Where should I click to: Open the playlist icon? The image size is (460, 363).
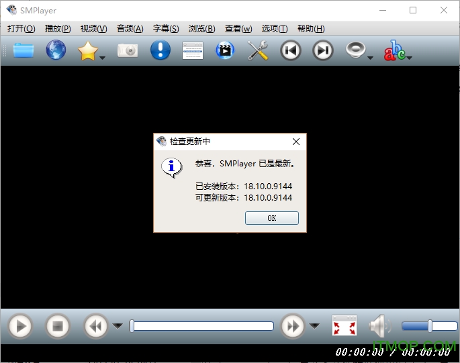(193, 50)
